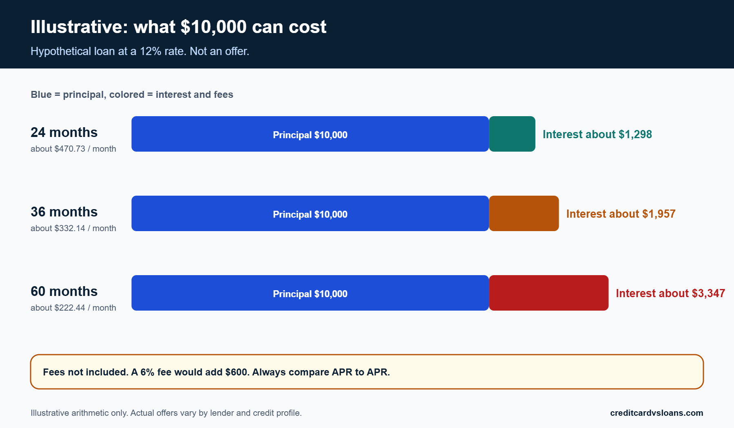734x428 pixels.
Task: Click 'Interest about $3,347' label
Action: [x=670, y=293]
